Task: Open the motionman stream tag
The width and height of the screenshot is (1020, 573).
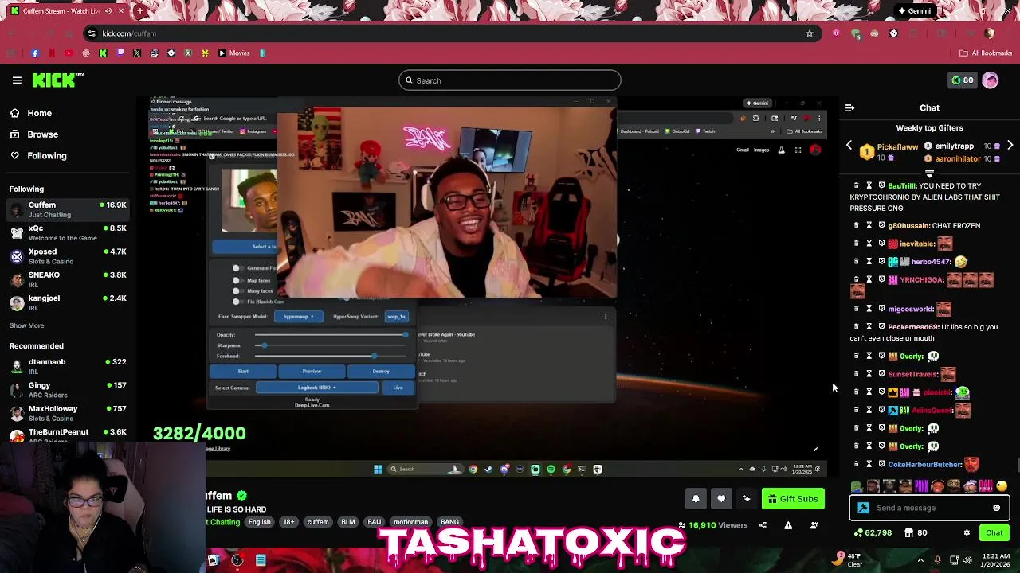Action: coord(410,522)
